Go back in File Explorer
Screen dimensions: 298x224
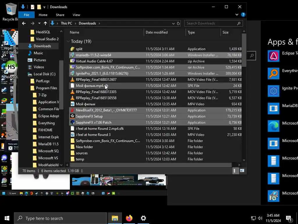click(x=24, y=23)
